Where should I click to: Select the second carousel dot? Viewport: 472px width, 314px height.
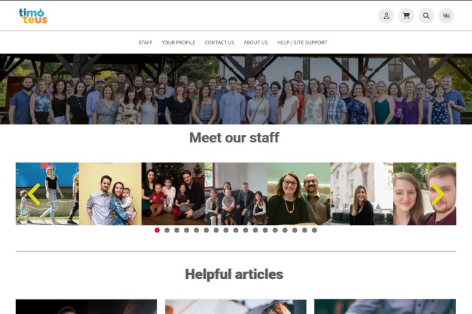[x=167, y=230]
